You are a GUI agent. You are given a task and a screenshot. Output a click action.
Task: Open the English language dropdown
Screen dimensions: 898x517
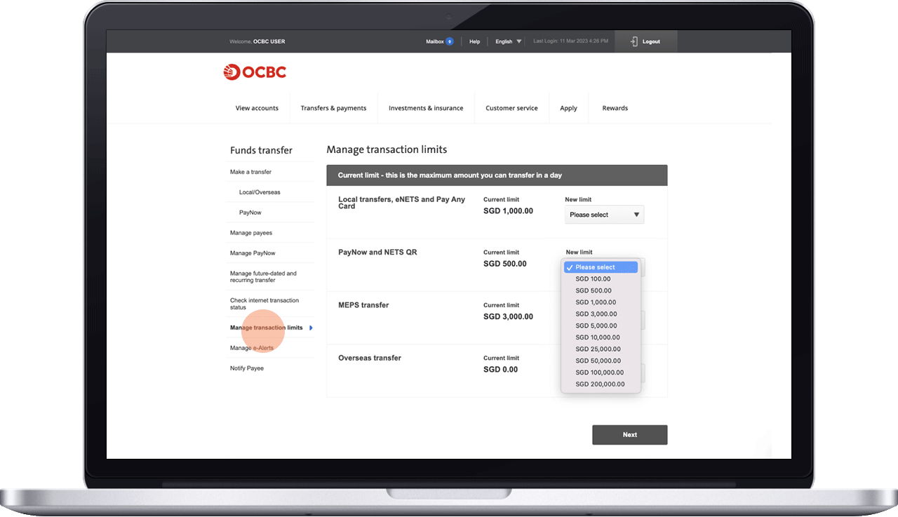point(509,41)
